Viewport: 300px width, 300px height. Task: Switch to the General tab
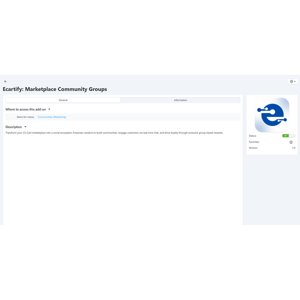pyautogui.click(x=63, y=100)
